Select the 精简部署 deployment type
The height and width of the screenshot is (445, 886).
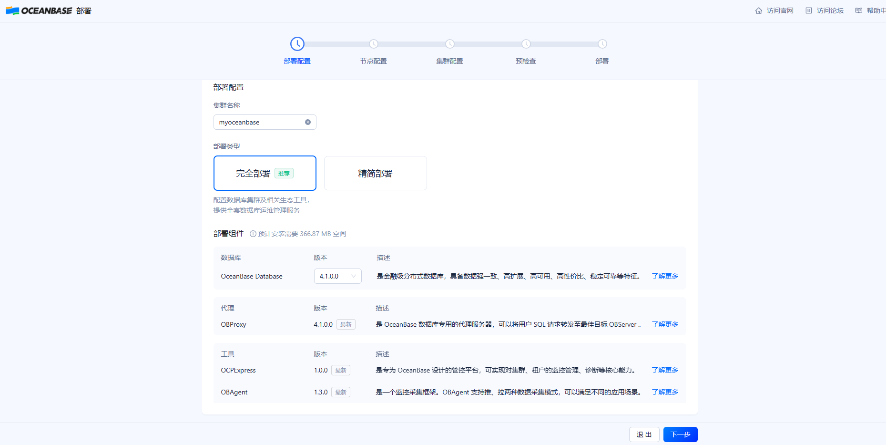pos(376,173)
